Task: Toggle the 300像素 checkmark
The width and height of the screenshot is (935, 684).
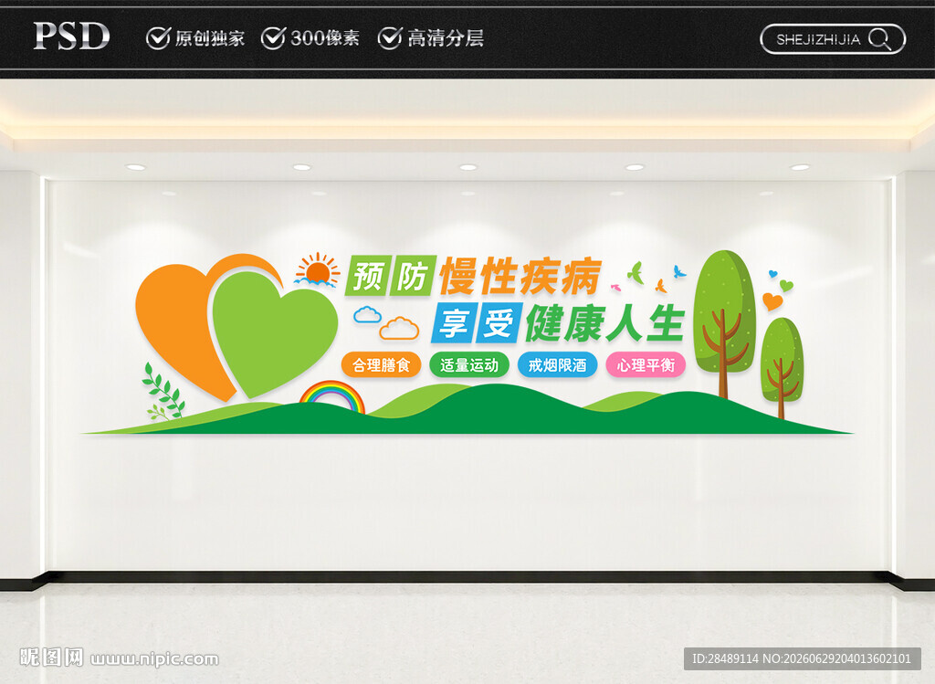Action: (x=274, y=38)
